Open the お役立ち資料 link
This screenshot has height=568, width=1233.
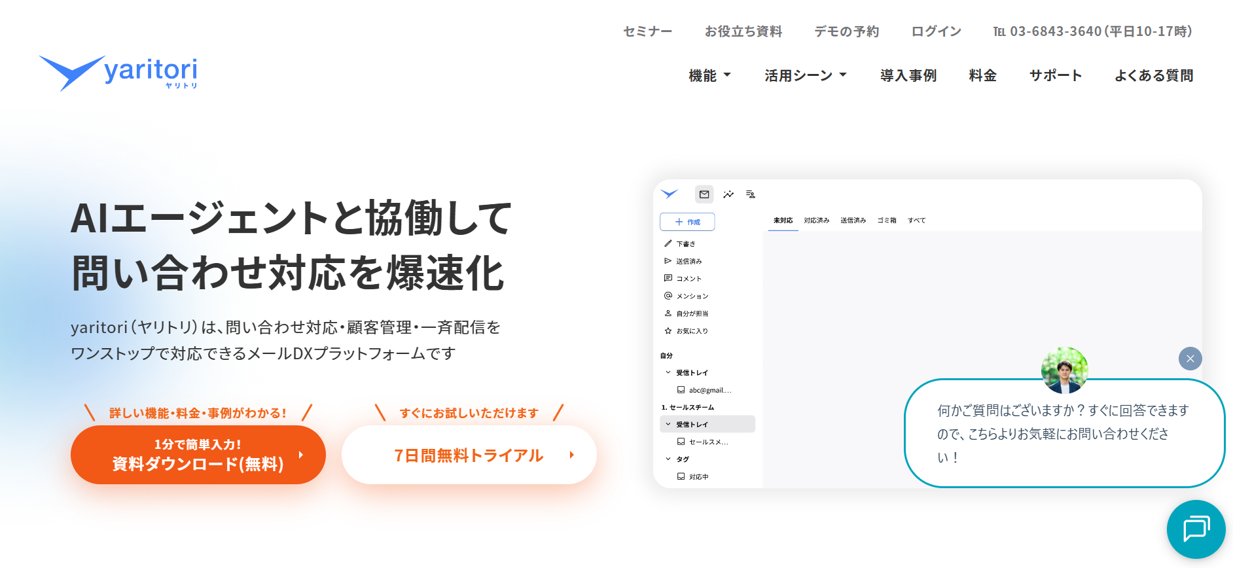[x=743, y=31]
